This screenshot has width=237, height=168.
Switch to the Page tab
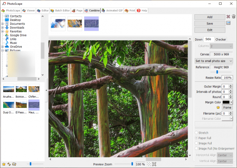click(77, 10)
